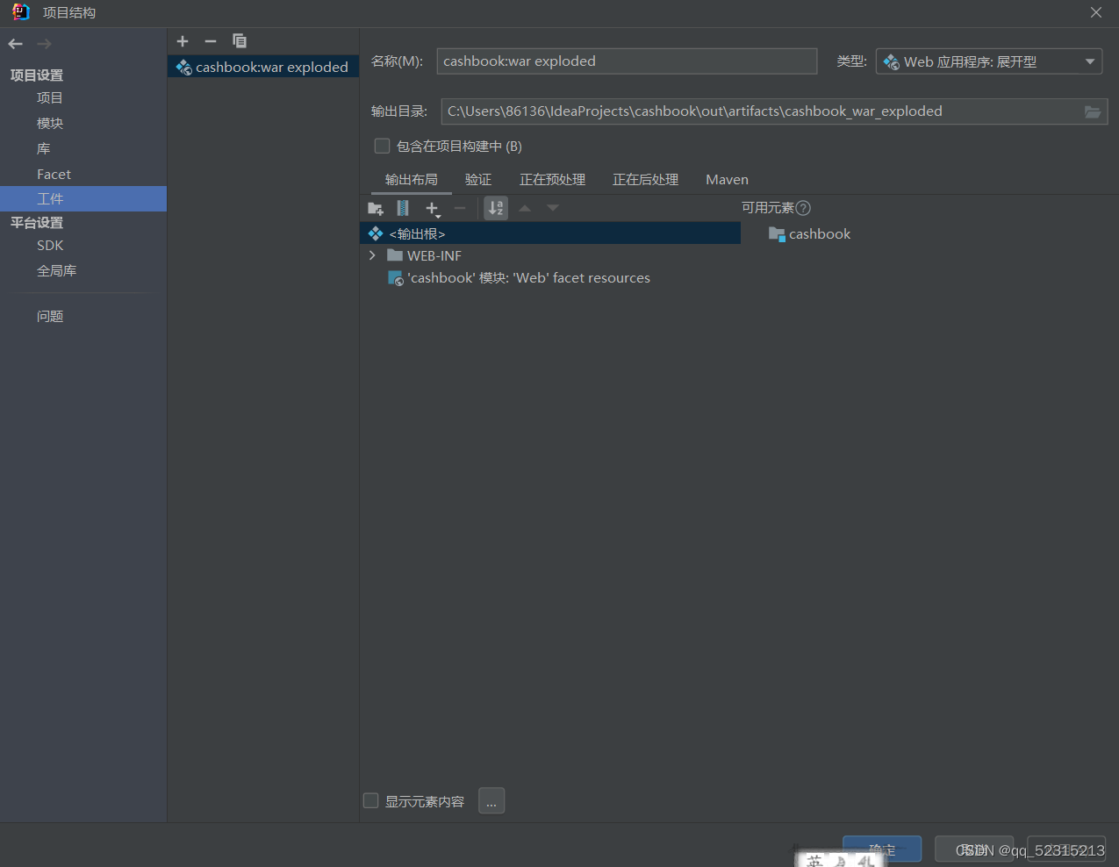
Task: Create an archive in the output layout
Action: pos(403,208)
